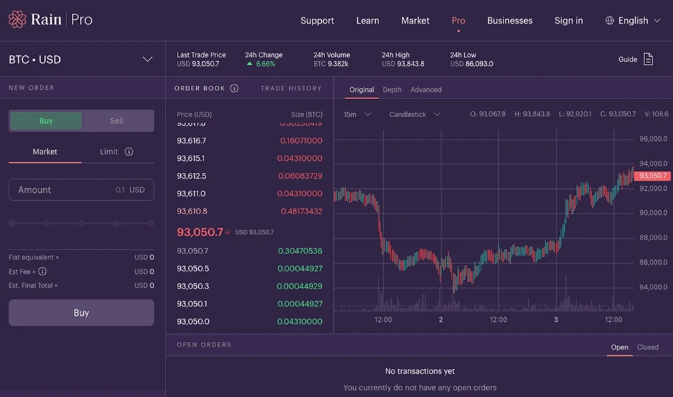Expand the BTC • USD pair selector
Viewport: 673px width, 397px height.
pos(82,59)
